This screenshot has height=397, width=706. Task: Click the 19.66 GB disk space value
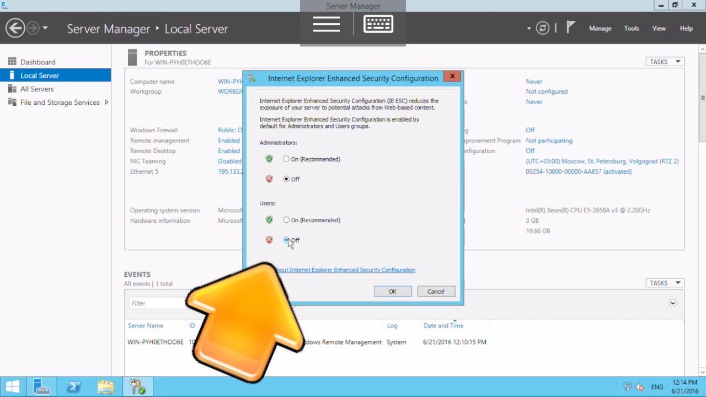coord(538,231)
